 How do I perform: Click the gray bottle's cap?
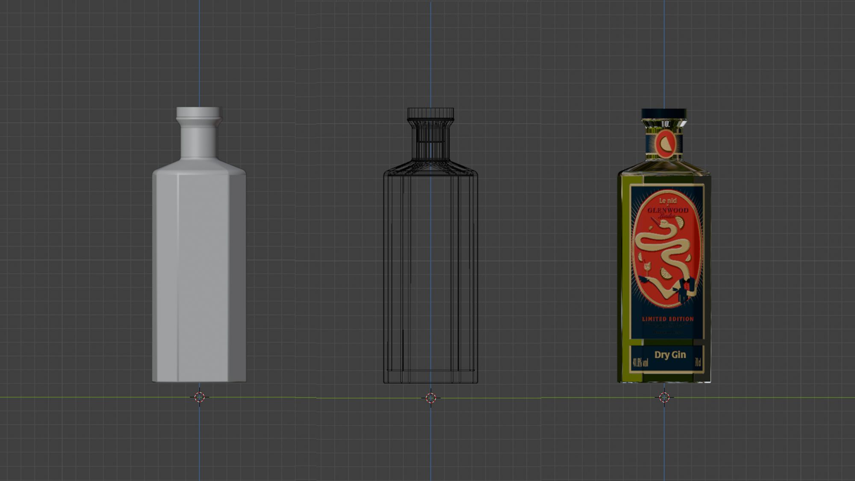(199, 113)
